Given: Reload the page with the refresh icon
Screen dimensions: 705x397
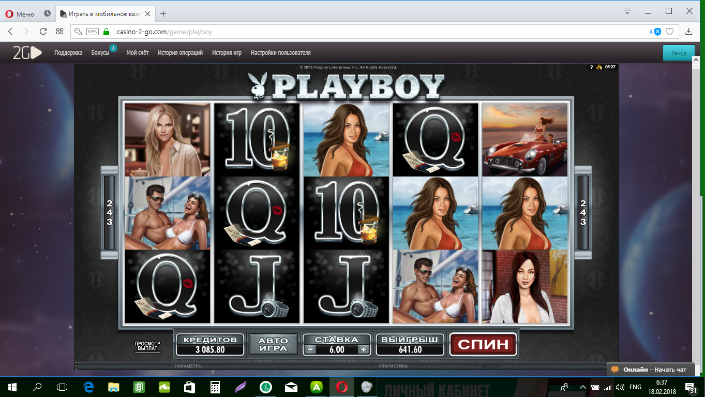Looking at the screenshot, I should (x=43, y=32).
